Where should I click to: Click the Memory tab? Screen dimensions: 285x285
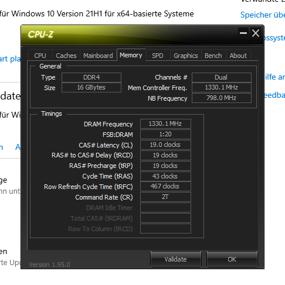click(x=131, y=55)
